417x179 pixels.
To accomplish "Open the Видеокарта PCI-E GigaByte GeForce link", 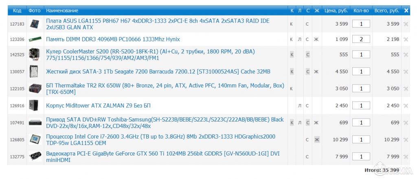I will click(163, 157).
